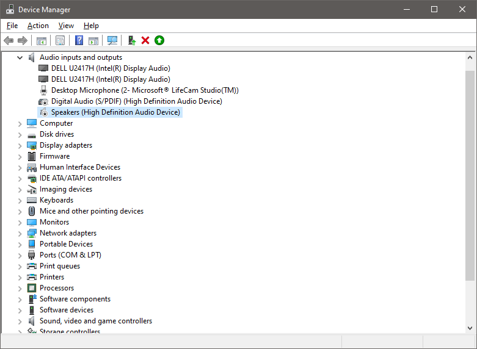This screenshot has width=477, height=349.
Task: Scan for hardware changes icon
Action: (112, 40)
